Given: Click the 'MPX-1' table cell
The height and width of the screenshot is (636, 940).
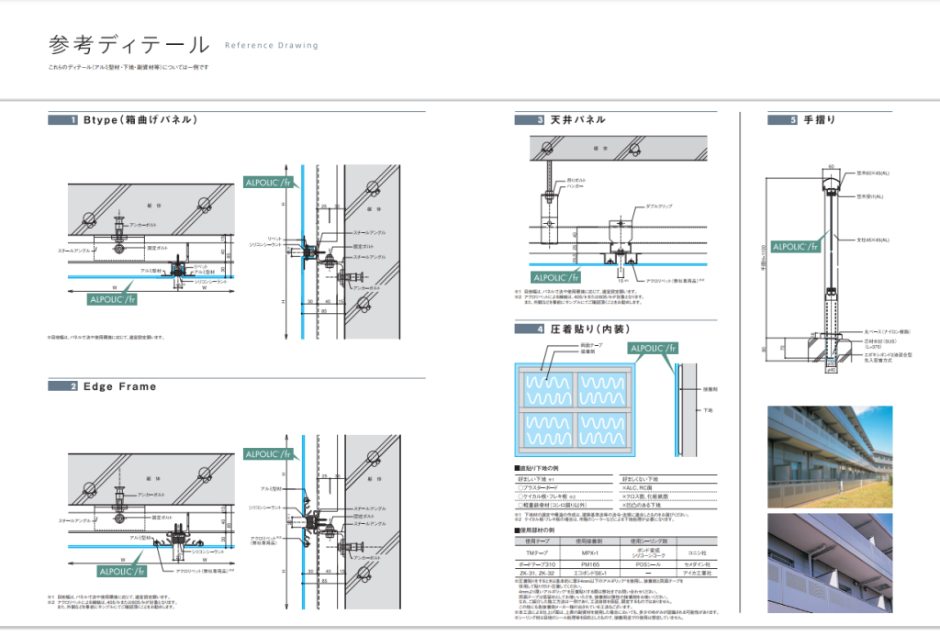Looking at the screenshot, I should 590,553.
